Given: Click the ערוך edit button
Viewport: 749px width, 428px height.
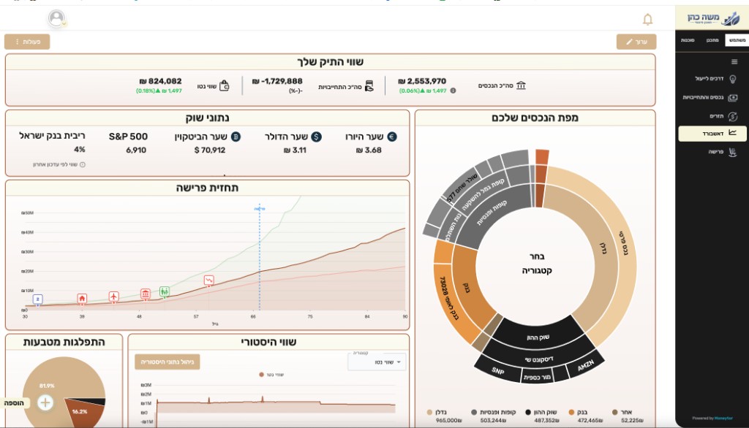Looking at the screenshot, I should 636,42.
